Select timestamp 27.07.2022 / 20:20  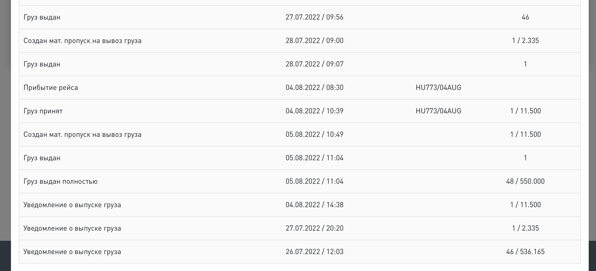tap(314, 228)
